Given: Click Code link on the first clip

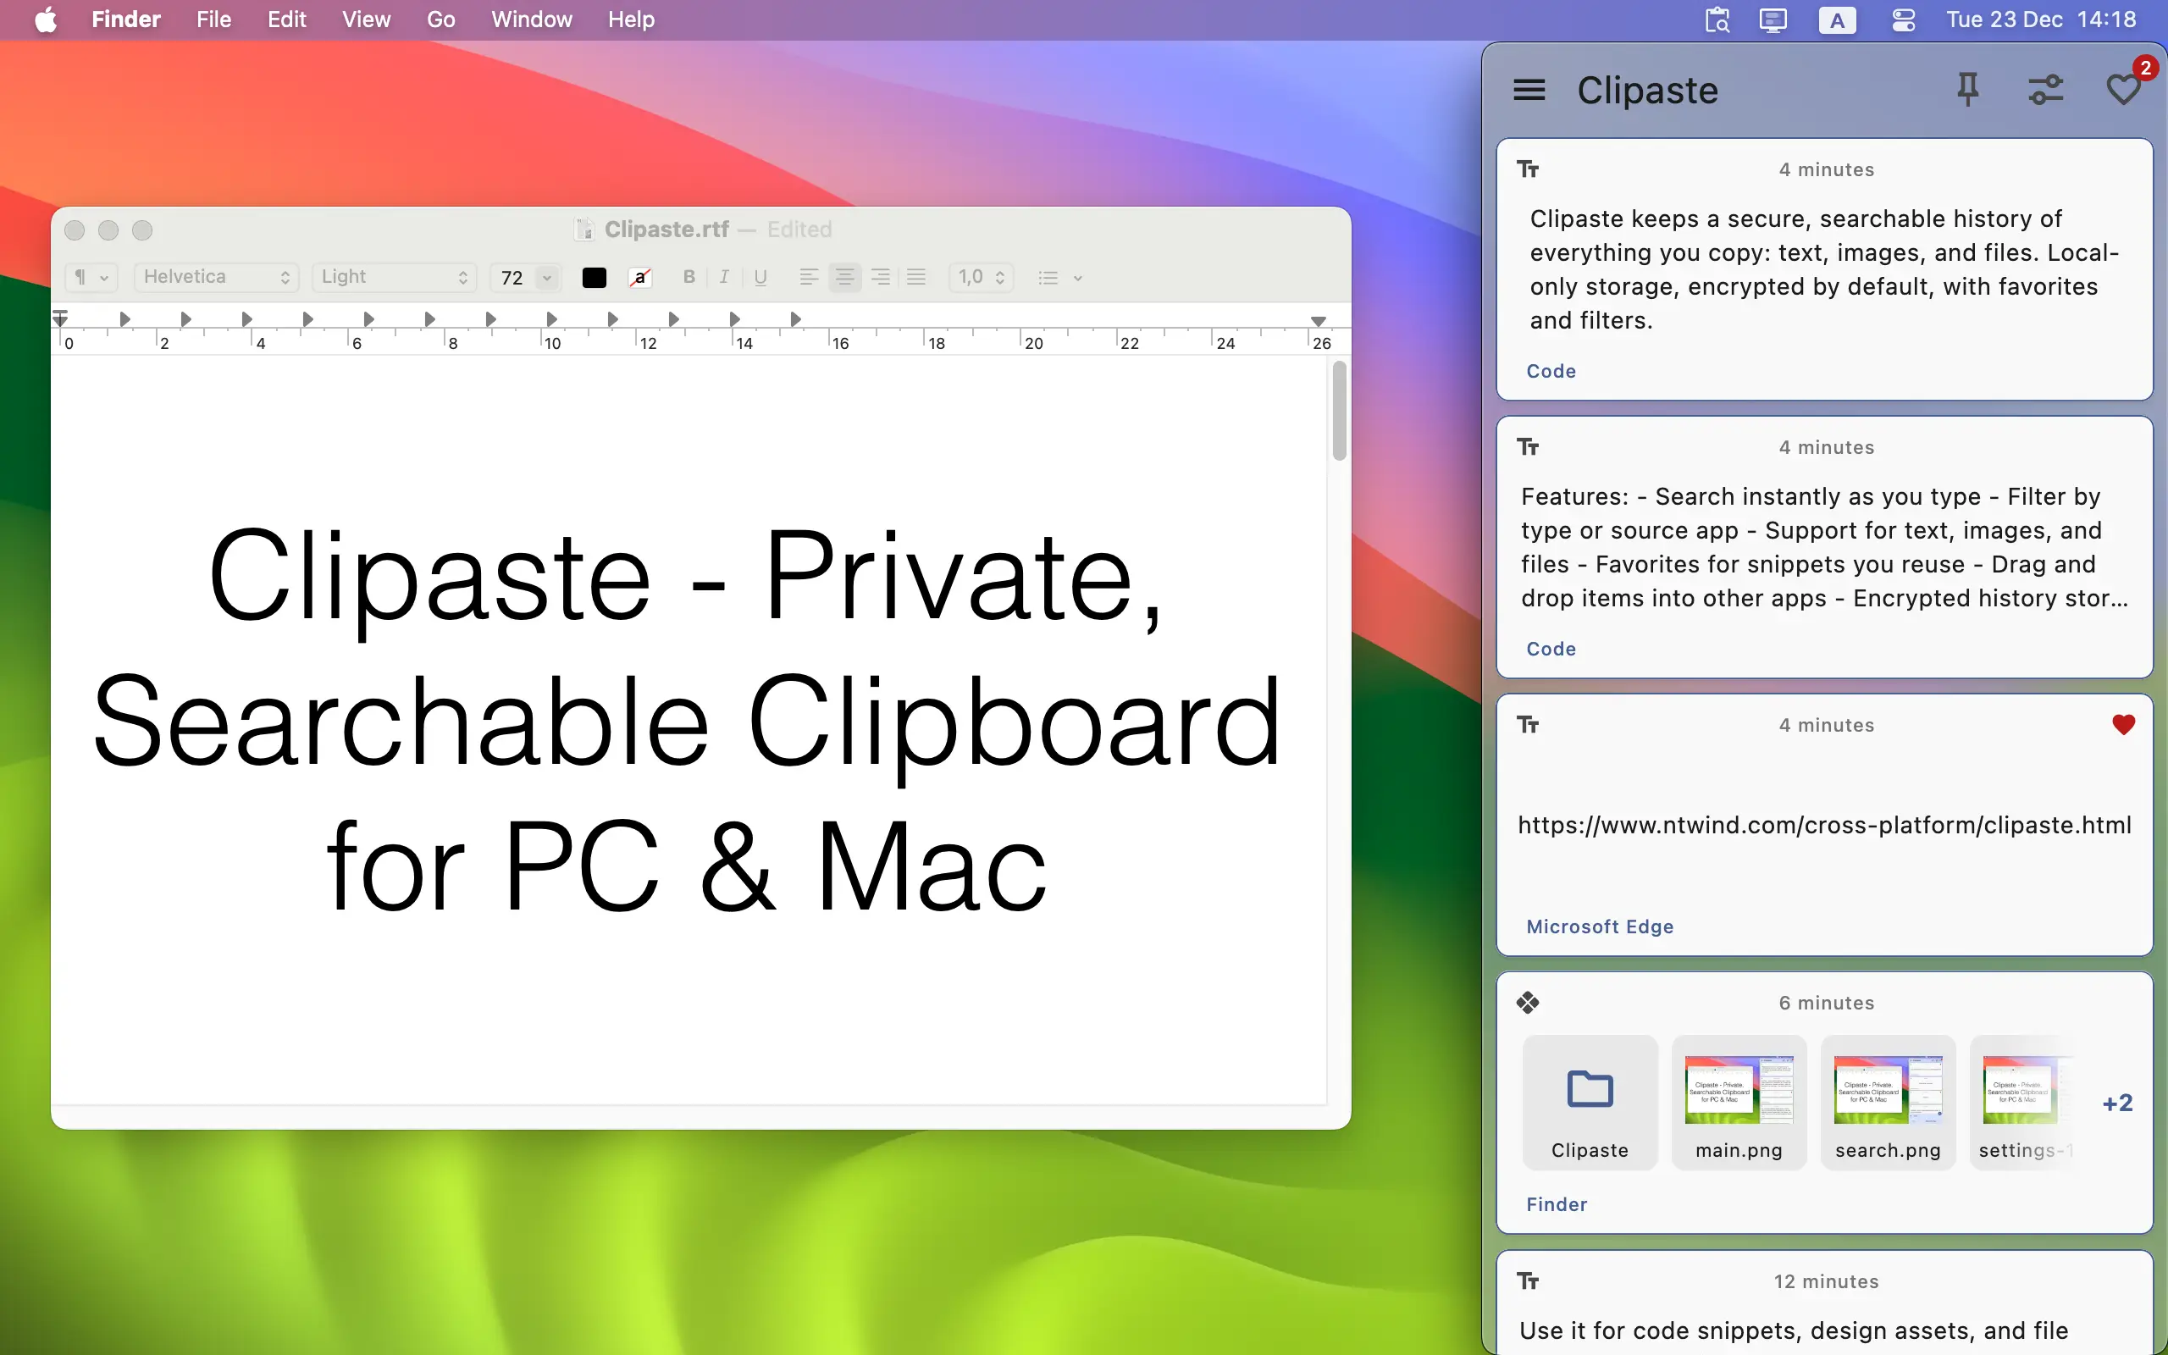Looking at the screenshot, I should 1549,370.
